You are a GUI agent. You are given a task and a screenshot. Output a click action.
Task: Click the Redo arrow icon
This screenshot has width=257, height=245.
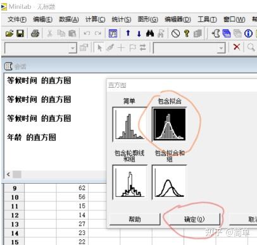[97, 33]
